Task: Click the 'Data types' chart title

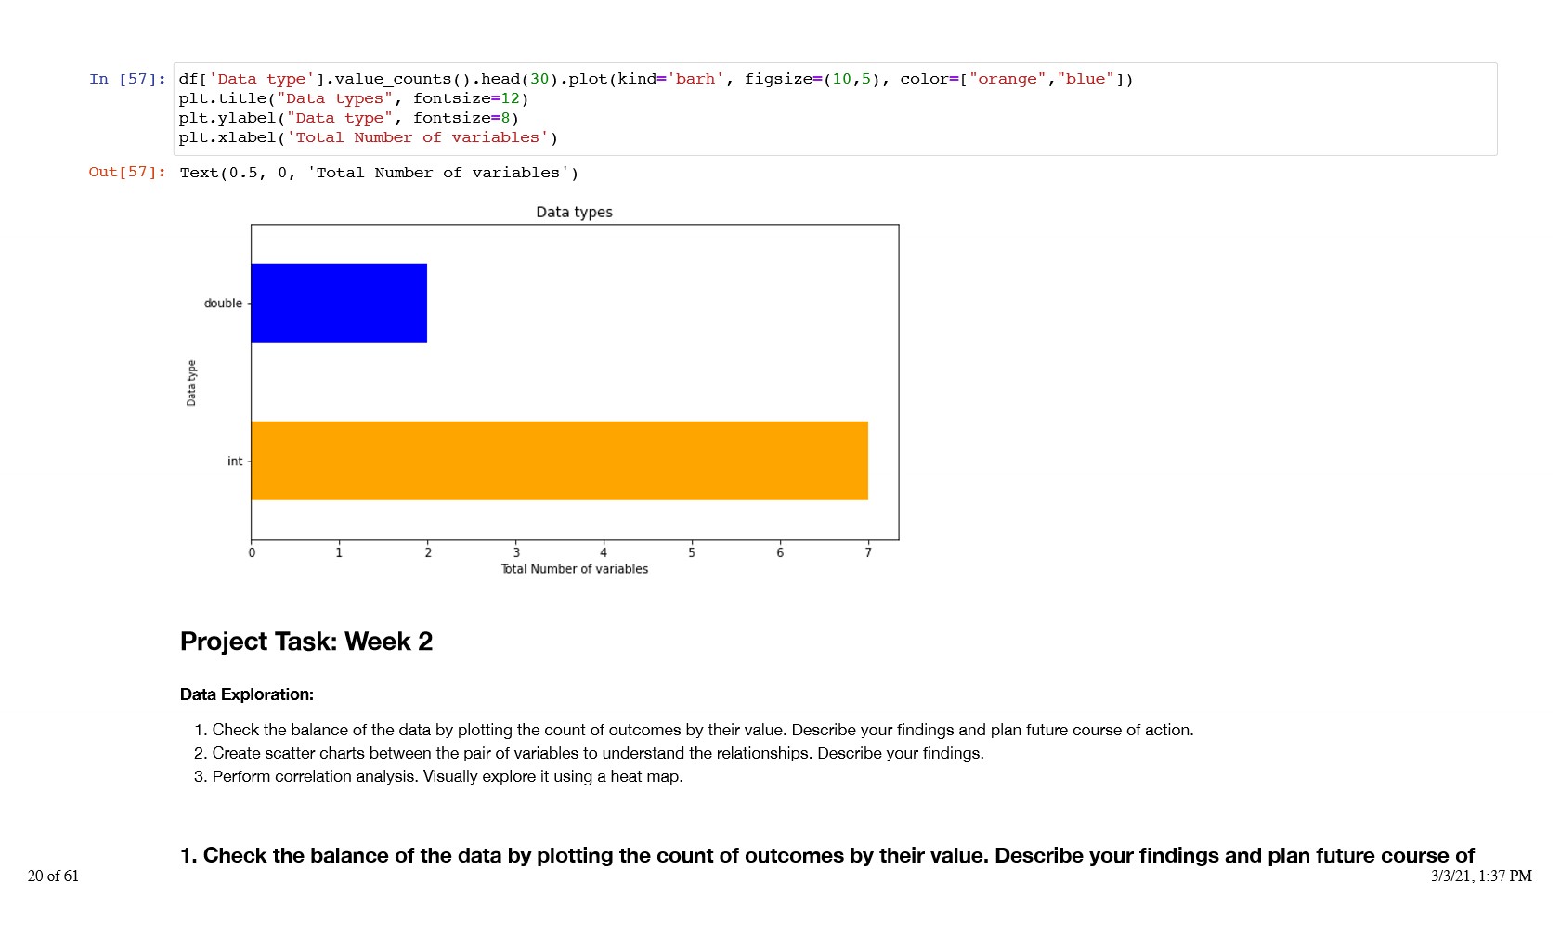Action: tap(574, 212)
